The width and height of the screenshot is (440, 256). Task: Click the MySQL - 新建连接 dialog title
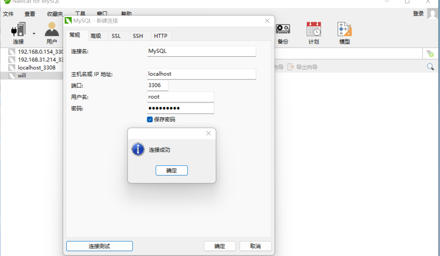coord(96,21)
